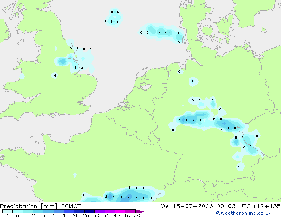Pick the 15–20 mm legend color swatch
The image size is (281, 217).
69,211
